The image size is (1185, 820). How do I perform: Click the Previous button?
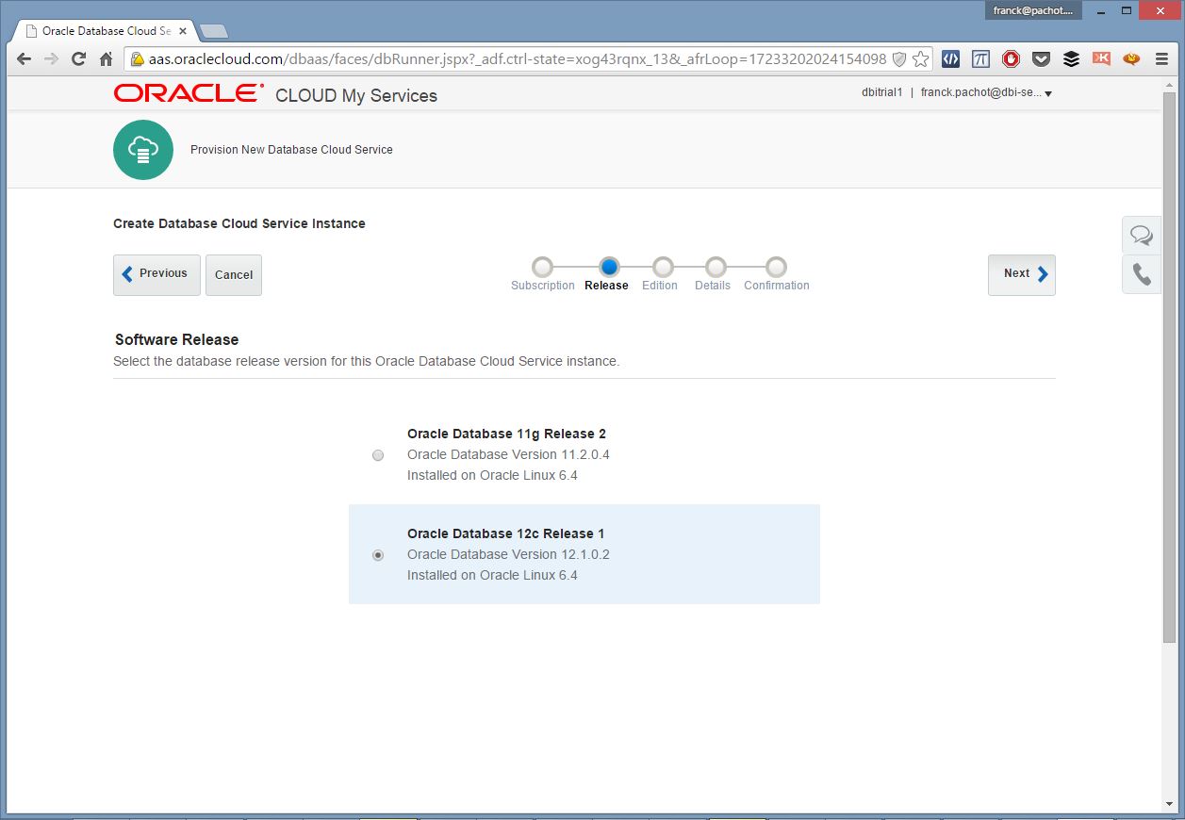click(x=156, y=275)
